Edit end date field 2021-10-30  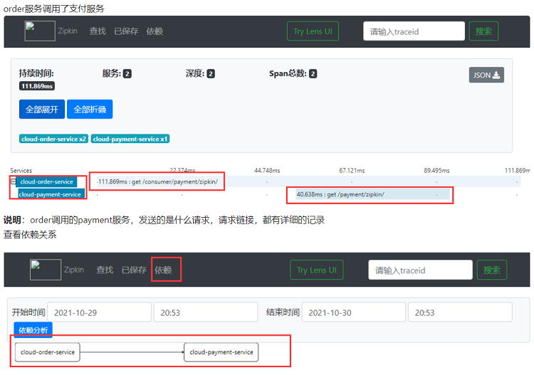pos(353,312)
